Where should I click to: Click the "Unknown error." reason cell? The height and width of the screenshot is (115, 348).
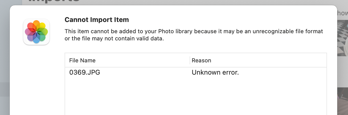tap(215, 73)
